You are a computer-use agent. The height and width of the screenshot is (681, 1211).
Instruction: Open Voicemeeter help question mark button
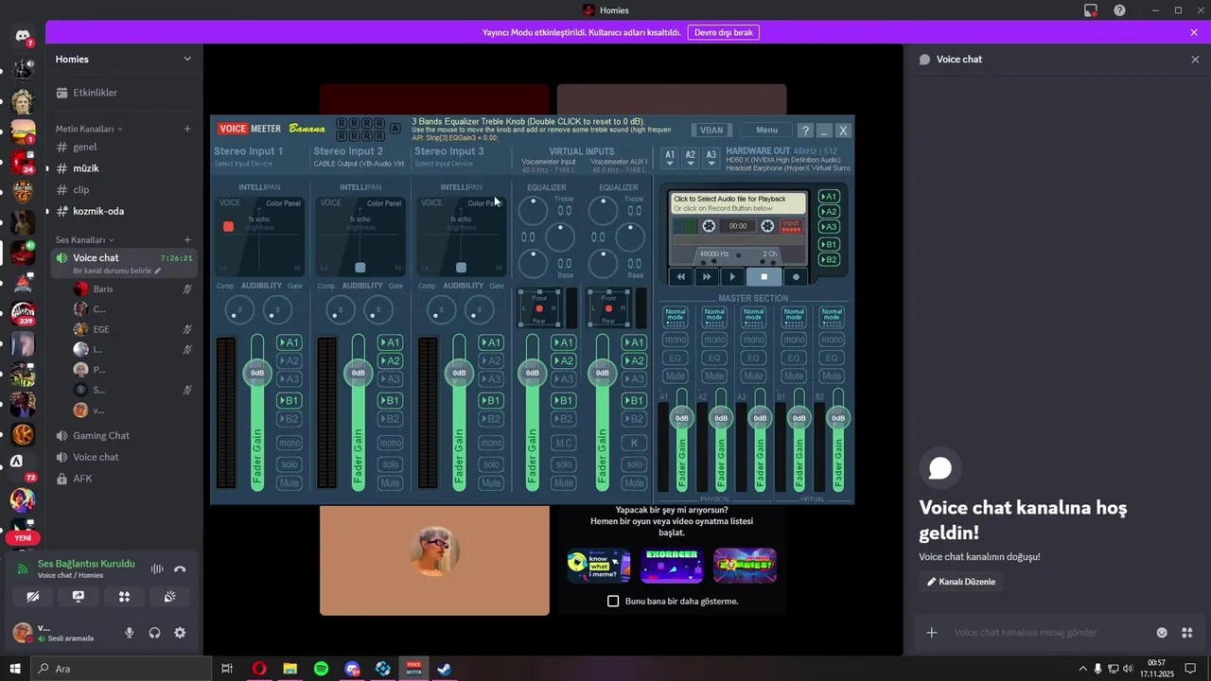[x=805, y=131]
